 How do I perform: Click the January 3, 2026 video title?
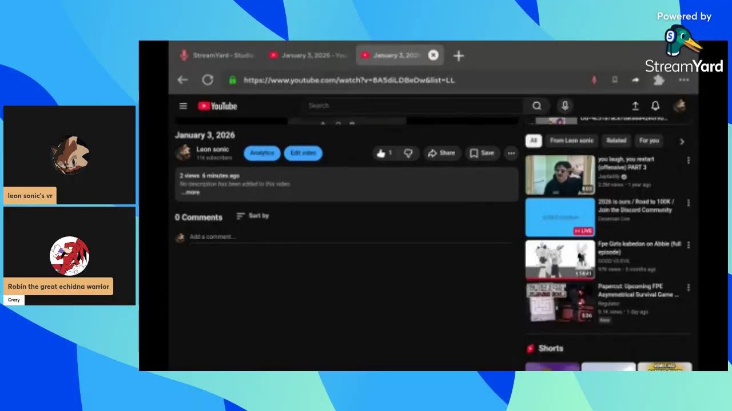click(x=205, y=135)
